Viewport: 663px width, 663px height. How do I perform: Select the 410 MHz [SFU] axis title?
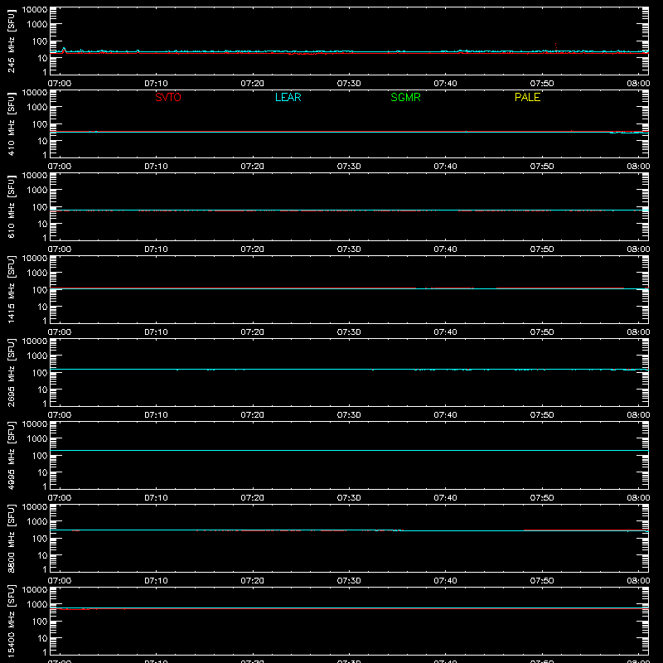(12, 123)
